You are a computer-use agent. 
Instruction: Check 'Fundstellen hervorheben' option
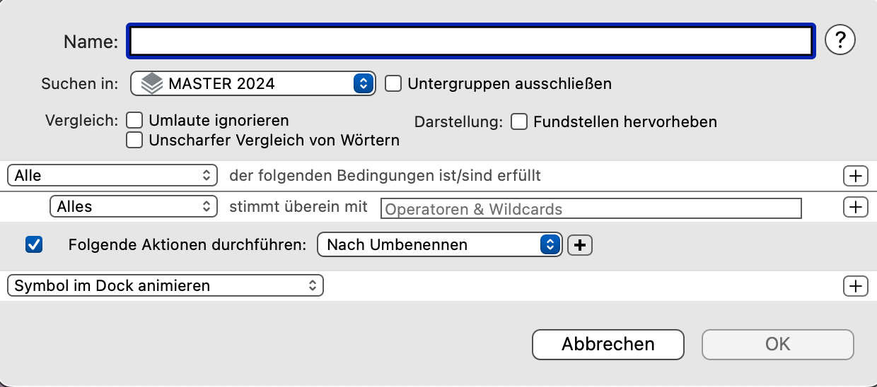(519, 122)
